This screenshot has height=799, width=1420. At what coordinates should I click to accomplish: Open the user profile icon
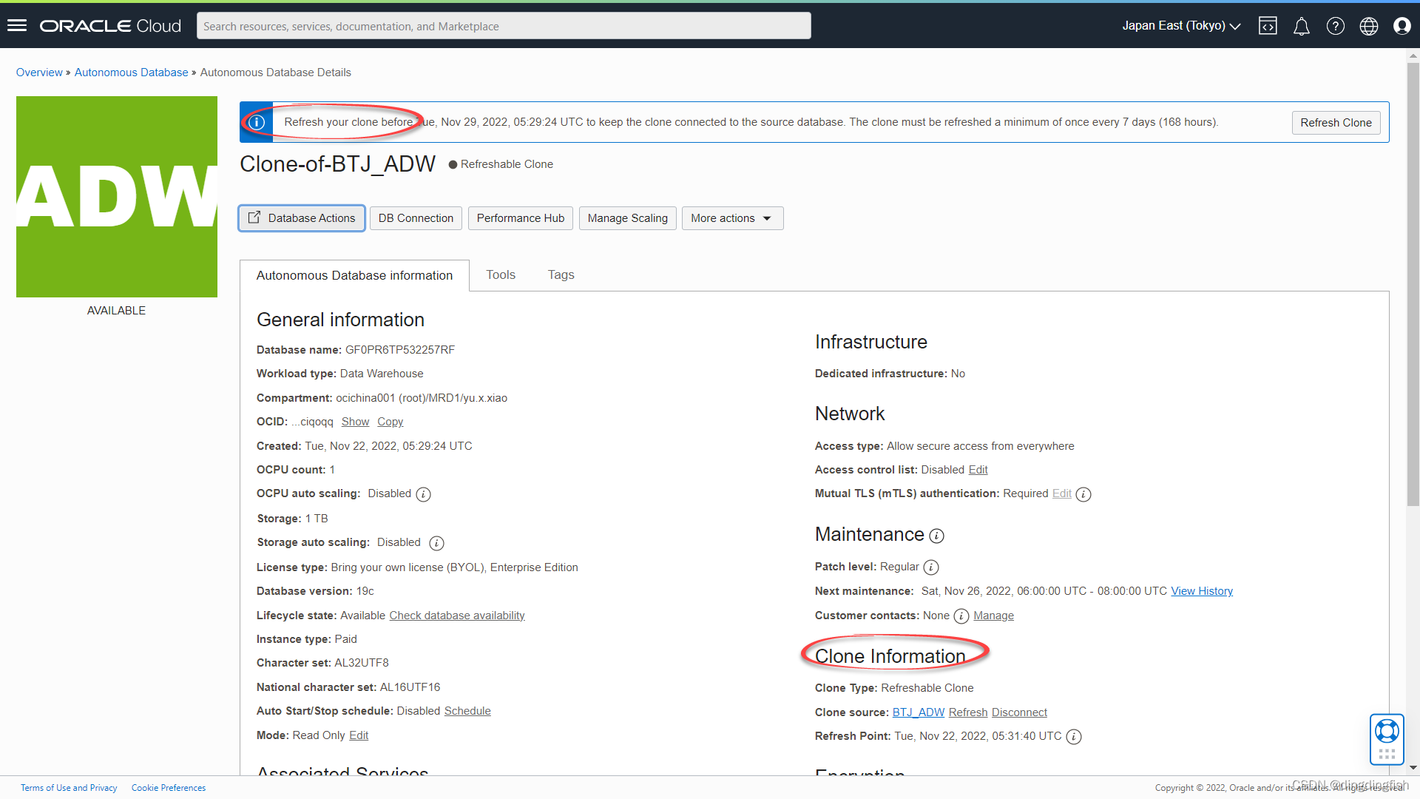[x=1402, y=26]
